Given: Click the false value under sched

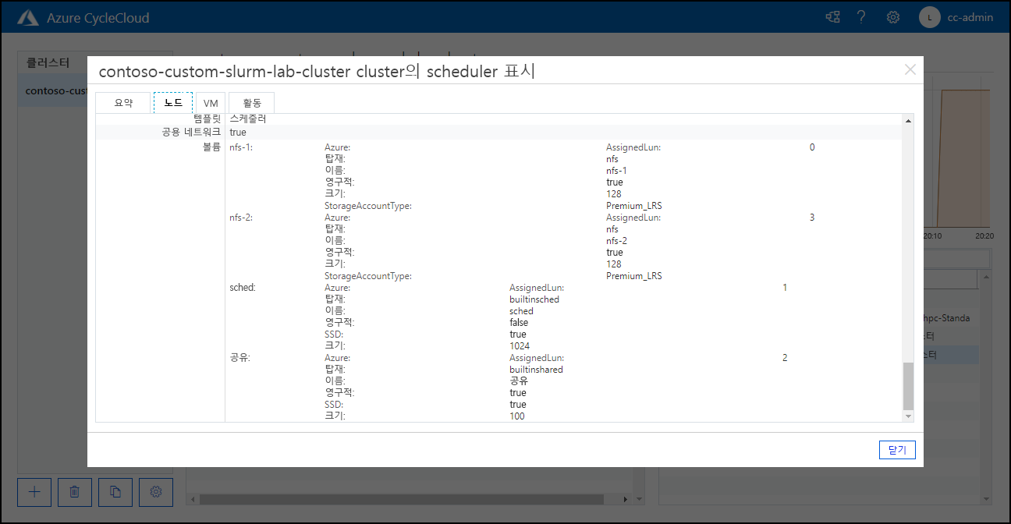Looking at the screenshot, I should tap(519, 323).
